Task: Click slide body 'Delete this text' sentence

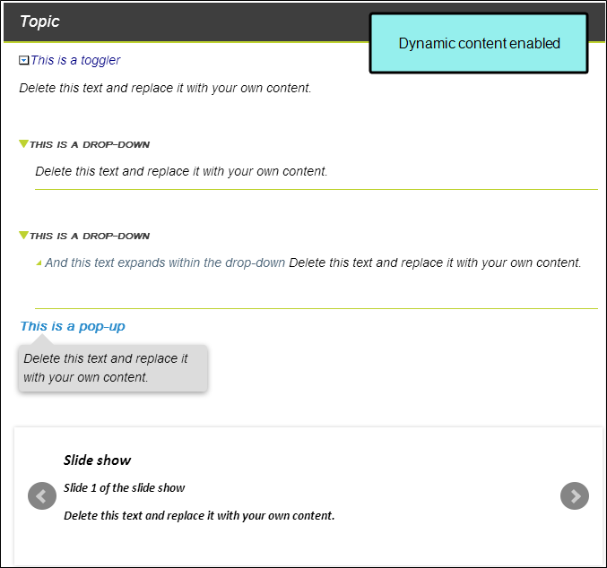Action: [199, 516]
